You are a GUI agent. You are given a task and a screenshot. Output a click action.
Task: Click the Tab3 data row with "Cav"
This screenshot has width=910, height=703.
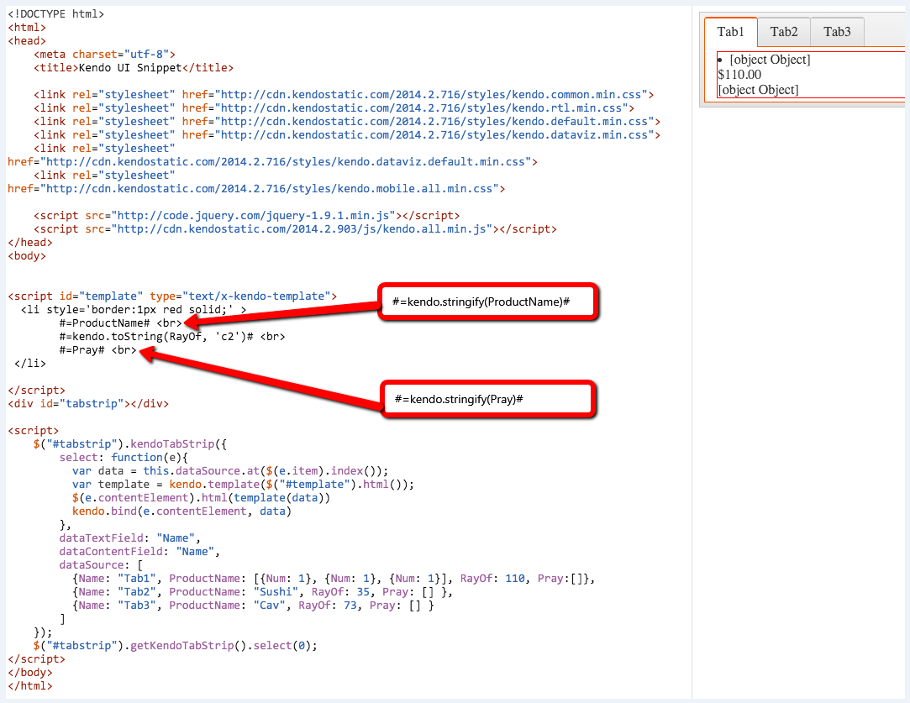[x=253, y=605]
